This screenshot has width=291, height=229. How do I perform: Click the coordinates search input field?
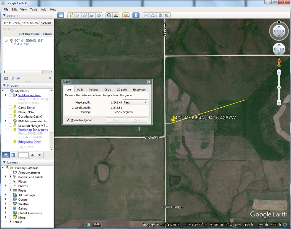point(20,23)
